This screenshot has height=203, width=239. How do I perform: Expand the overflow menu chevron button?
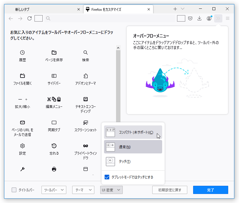click(x=218, y=18)
